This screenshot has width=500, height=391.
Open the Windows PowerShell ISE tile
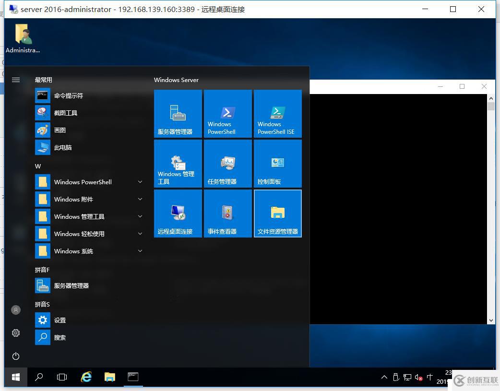(x=278, y=114)
